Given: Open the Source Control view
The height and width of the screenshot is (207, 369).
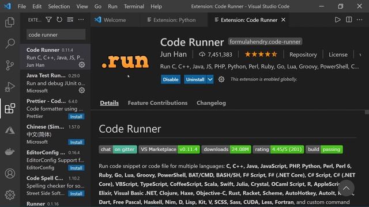Looking at the screenshot, I should (x=10, y=65).
